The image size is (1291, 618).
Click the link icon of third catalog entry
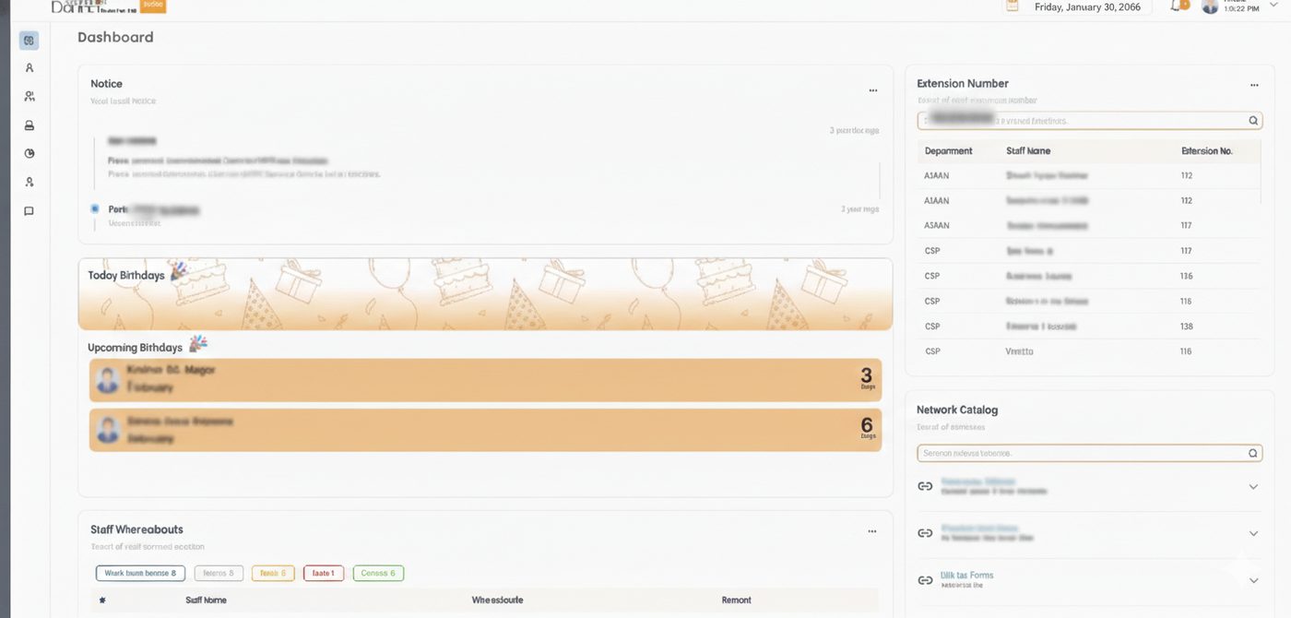(x=925, y=580)
